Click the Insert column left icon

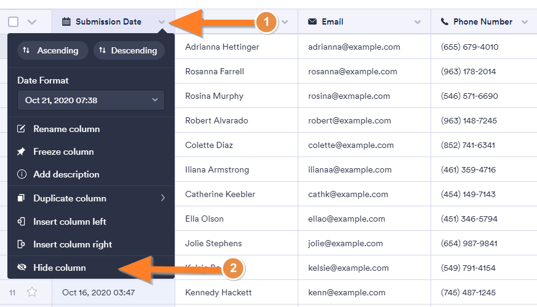[x=22, y=222]
